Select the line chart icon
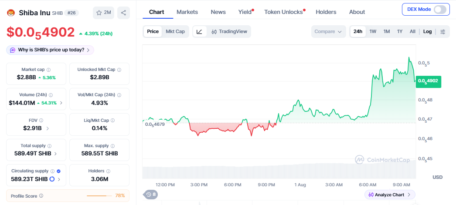 pos(200,31)
